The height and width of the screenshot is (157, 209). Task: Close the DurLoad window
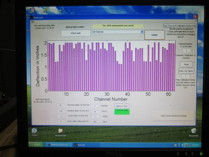tap(195, 17)
